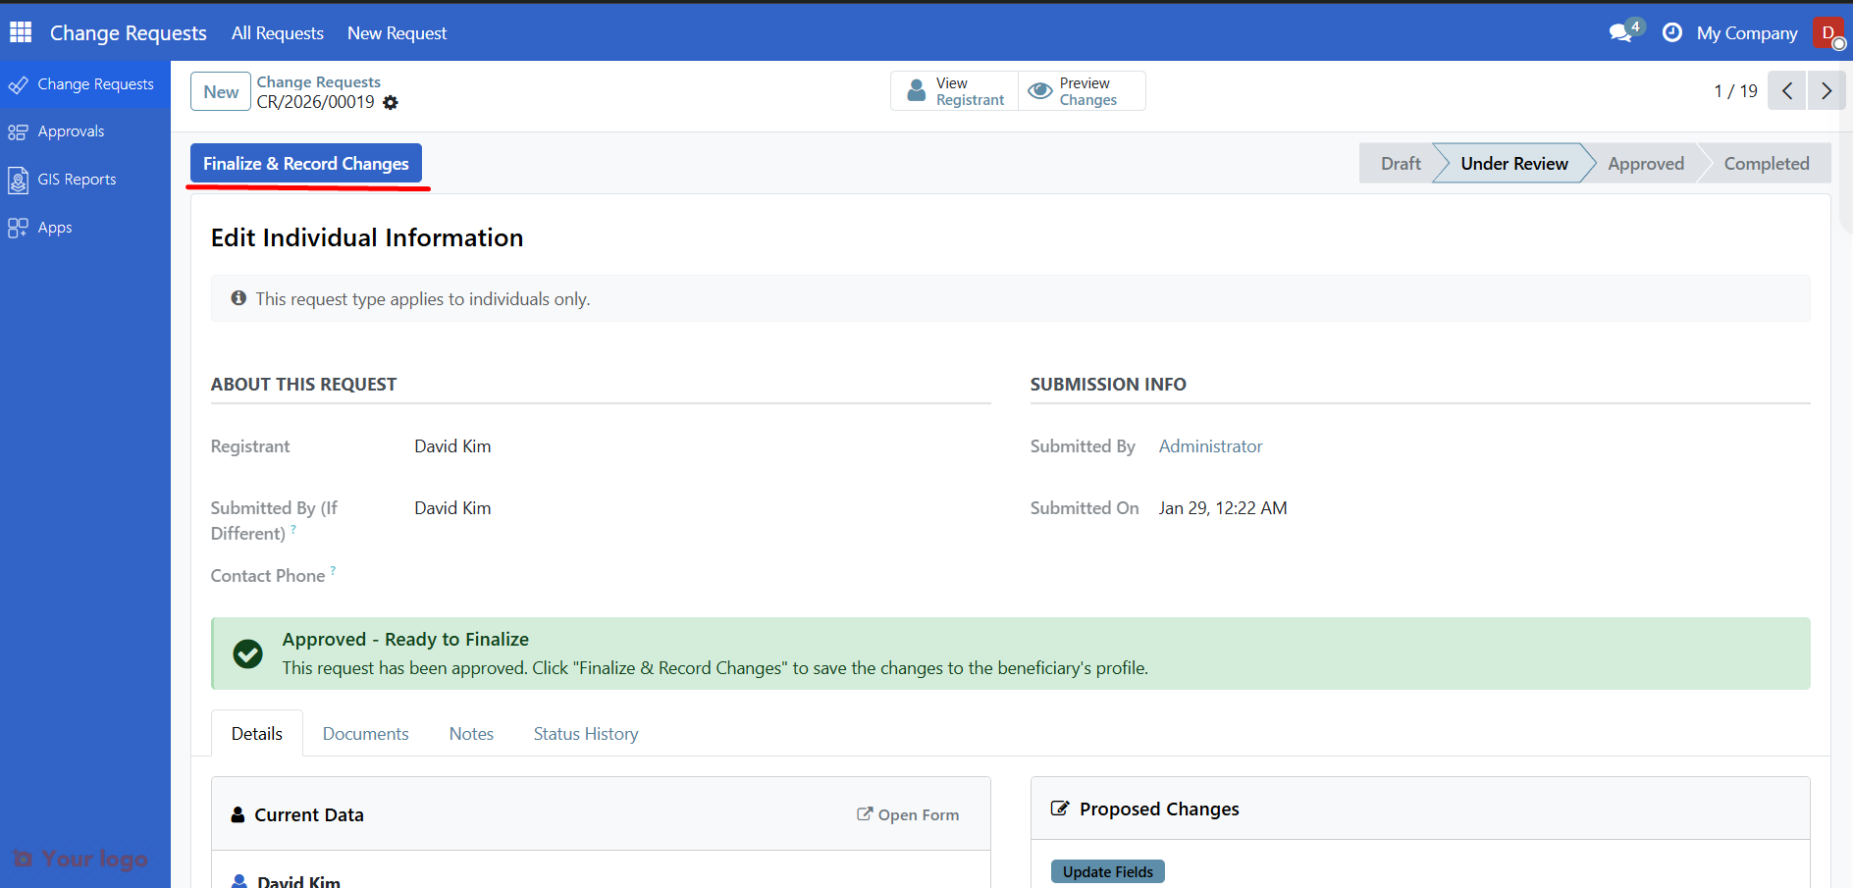
Task: Click the gear icon beside CR/2026/00019
Action: tap(391, 103)
